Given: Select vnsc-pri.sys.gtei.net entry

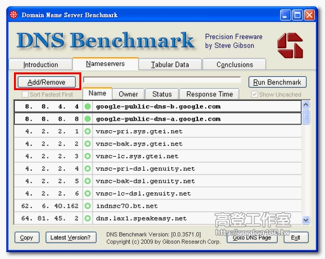Looking at the screenshot, I should tap(157, 131).
